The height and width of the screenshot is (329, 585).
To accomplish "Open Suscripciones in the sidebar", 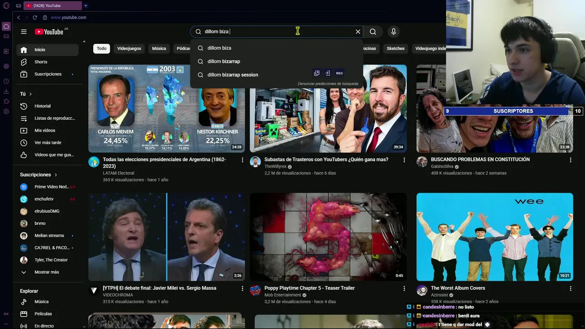I will coord(48,74).
